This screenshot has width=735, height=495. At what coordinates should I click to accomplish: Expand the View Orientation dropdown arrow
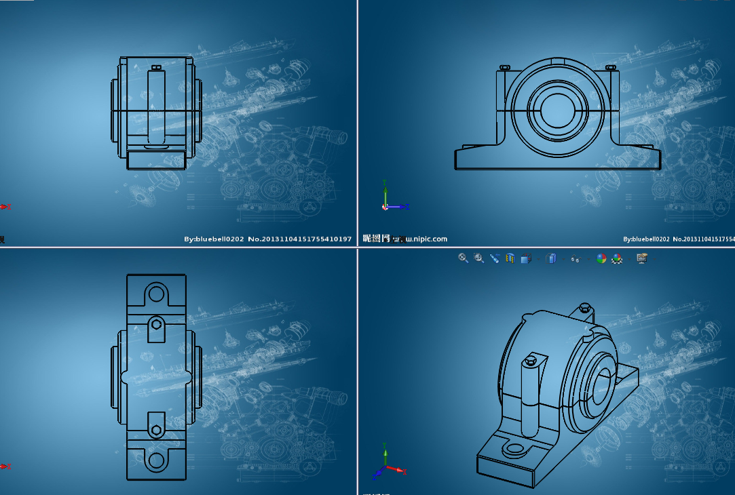coord(538,259)
